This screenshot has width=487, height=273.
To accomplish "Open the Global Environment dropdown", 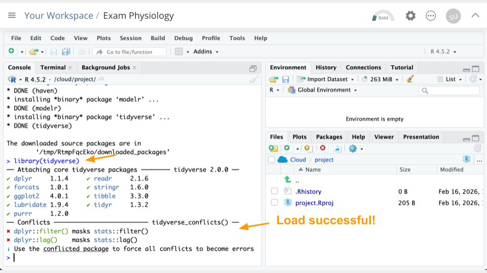I will [x=322, y=90].
